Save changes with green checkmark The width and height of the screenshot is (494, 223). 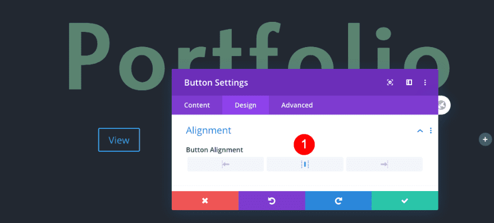click(405, 201)
